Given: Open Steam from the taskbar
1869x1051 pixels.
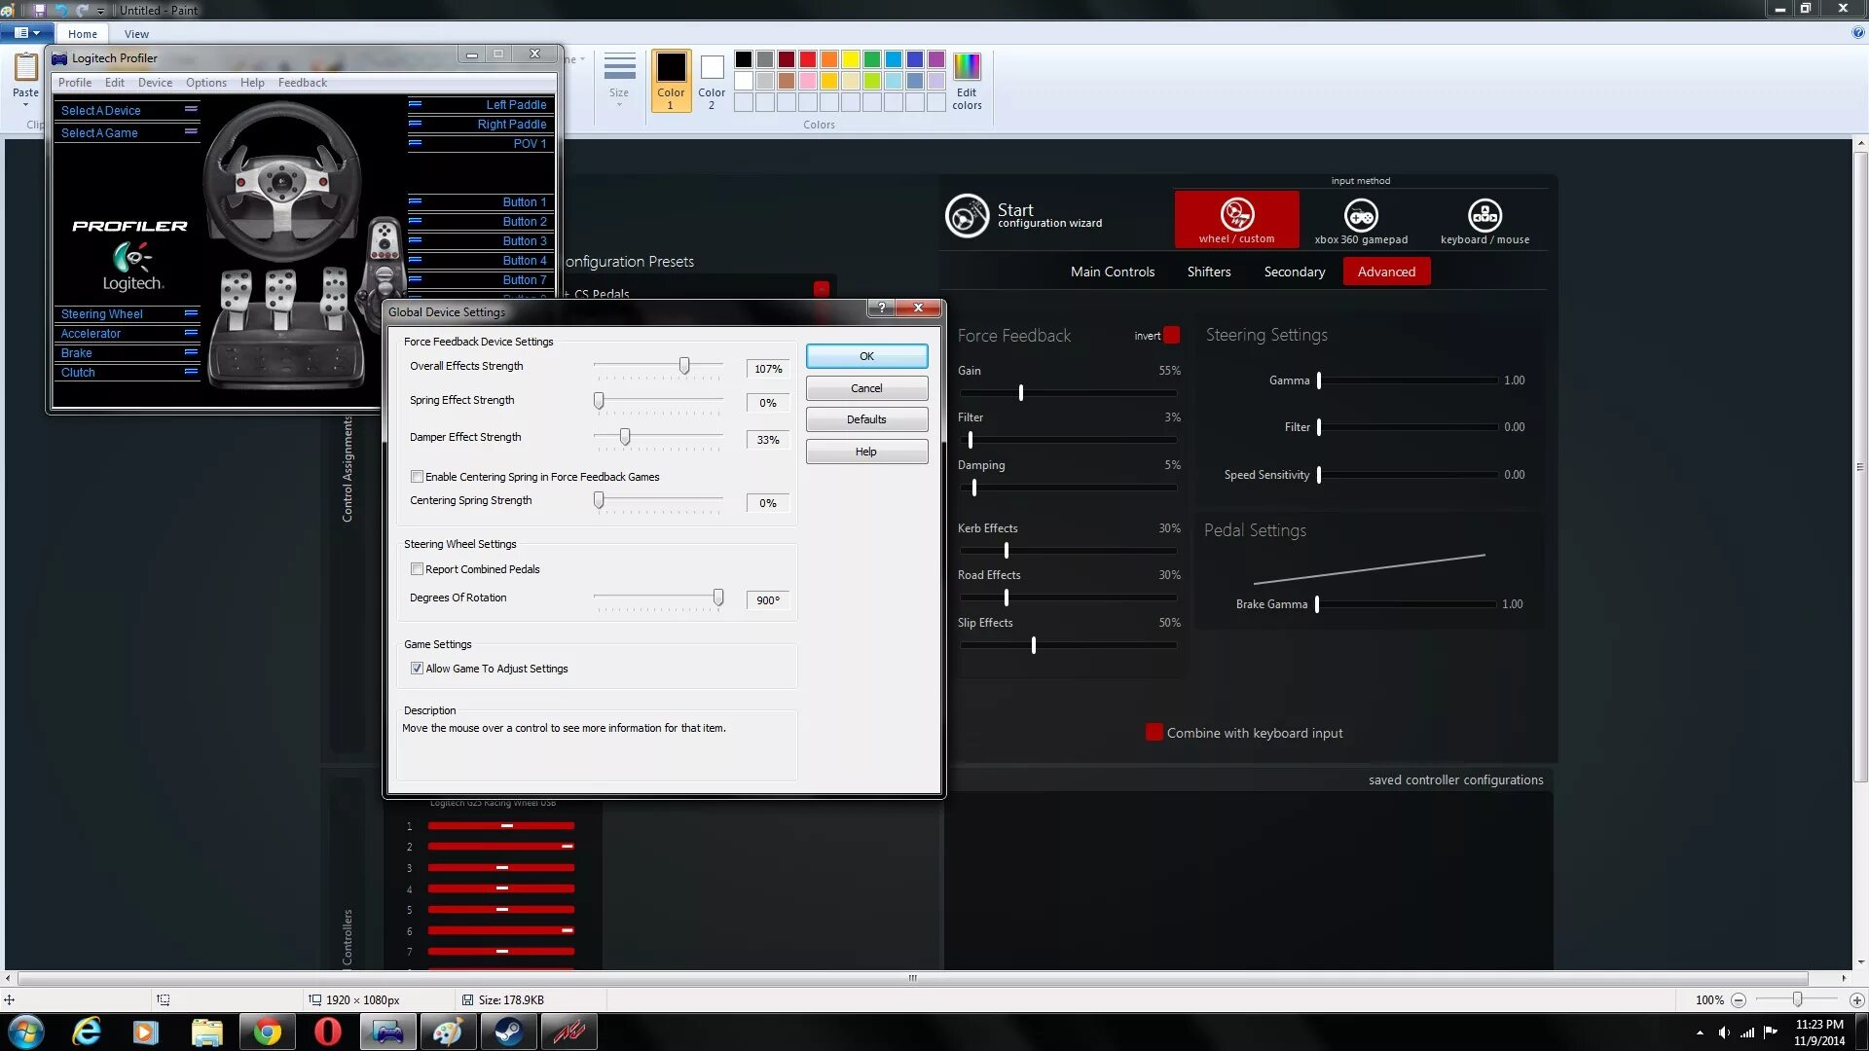Looking at the screenshot, I should (508, 1032).
